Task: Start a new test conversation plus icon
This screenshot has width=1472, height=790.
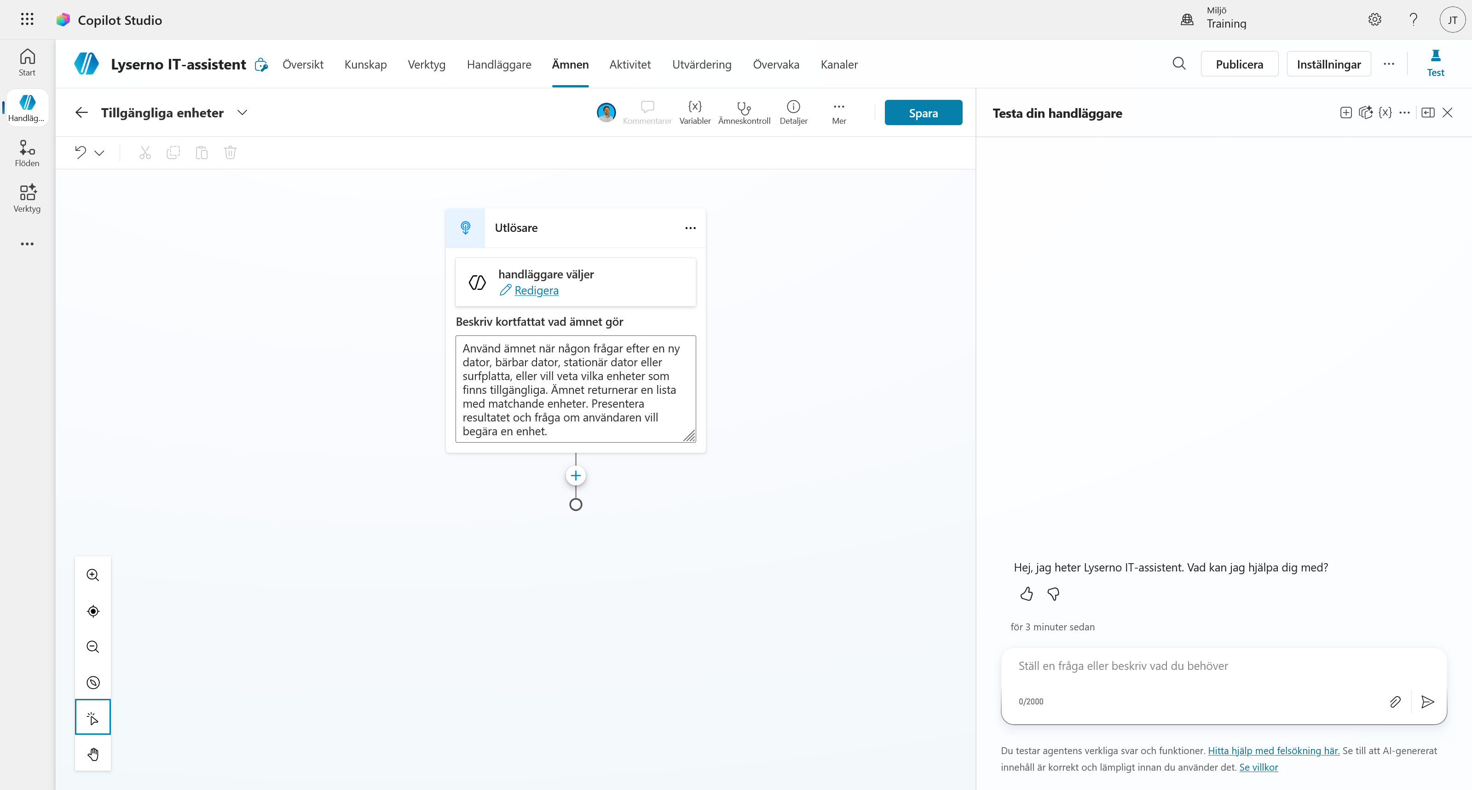Action: 1346,113
